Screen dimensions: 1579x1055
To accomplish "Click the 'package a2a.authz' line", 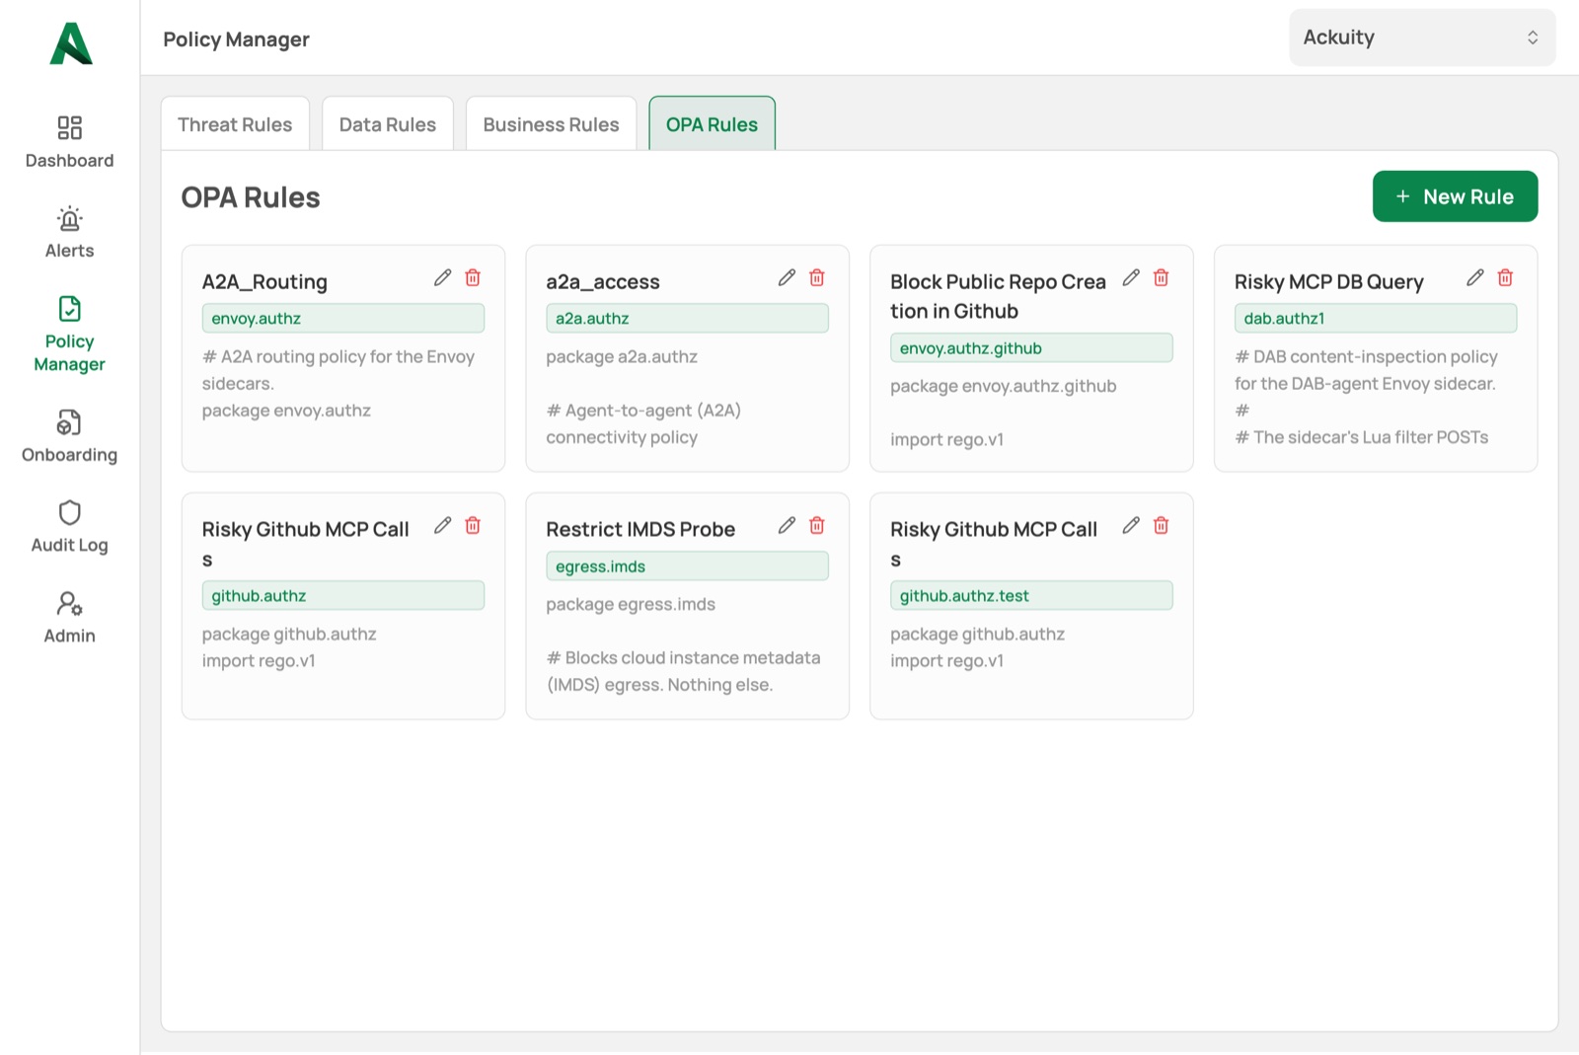I will tap(622, 356).
